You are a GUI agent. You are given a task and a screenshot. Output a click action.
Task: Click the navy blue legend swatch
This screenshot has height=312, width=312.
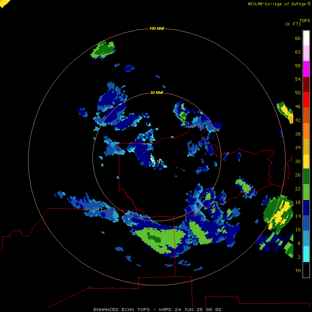point(306,208)
